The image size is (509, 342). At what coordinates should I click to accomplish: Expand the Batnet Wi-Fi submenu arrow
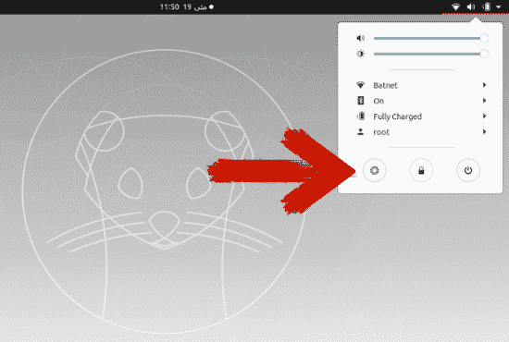(x=484, y=85)
